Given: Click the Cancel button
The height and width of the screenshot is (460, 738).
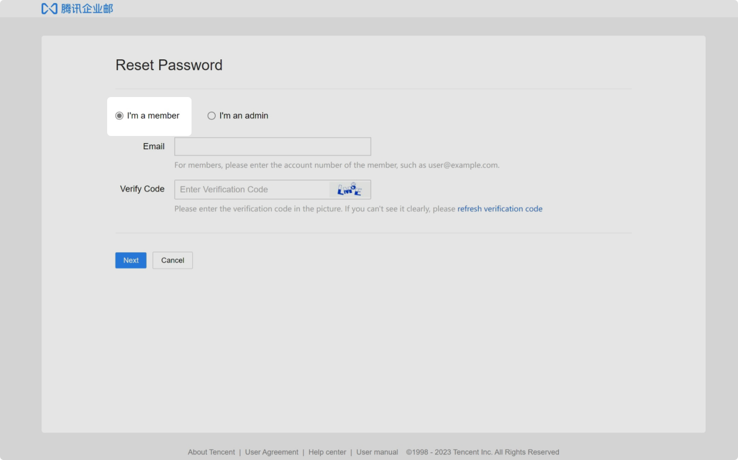Looking at the screenshot, I should pyautogui.click(x=172, y=260).
